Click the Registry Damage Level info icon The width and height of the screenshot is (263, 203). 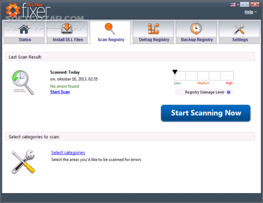229,92
